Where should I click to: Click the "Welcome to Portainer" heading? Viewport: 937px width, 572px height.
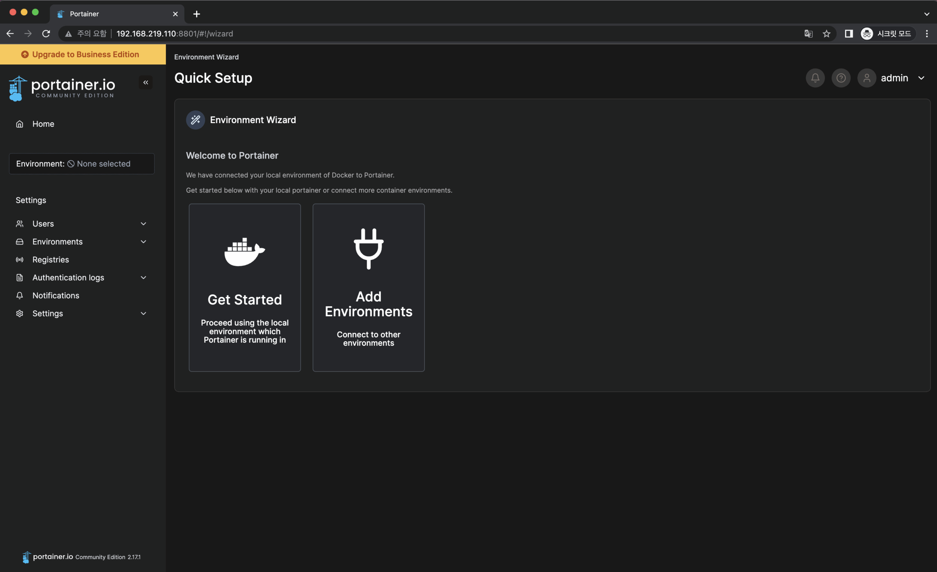pyautogui.click(x=232, y=155)
